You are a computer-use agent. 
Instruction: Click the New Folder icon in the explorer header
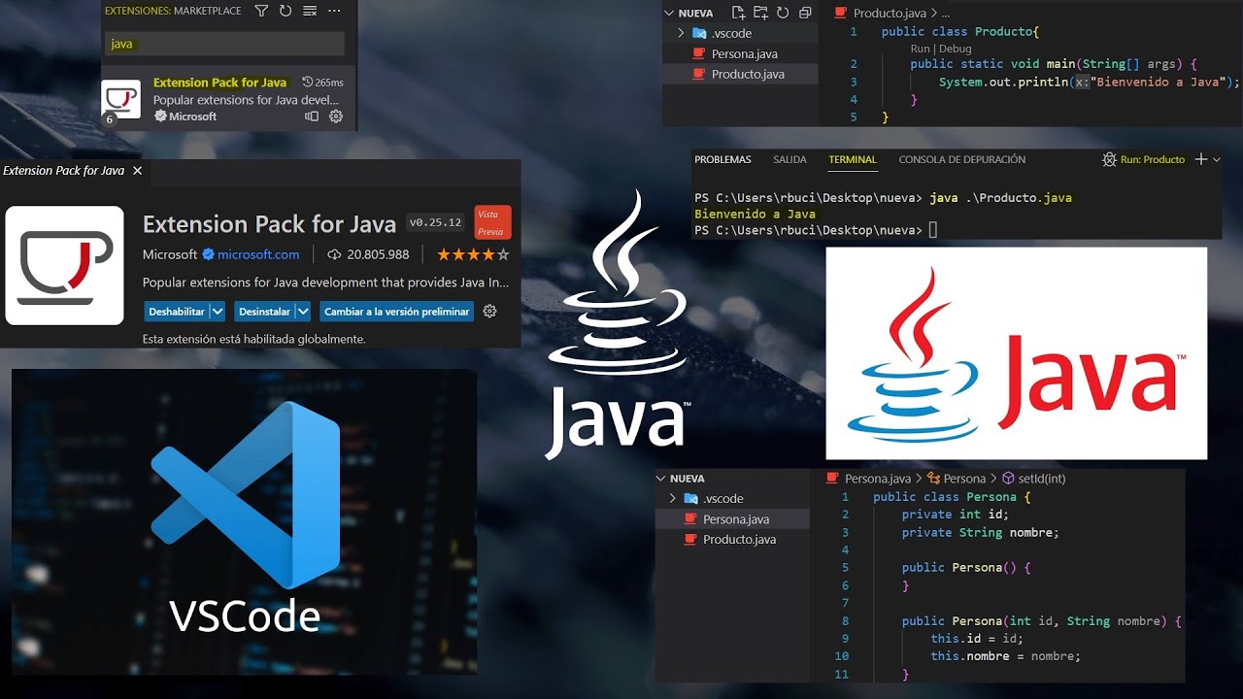click(x=760, y=13)
